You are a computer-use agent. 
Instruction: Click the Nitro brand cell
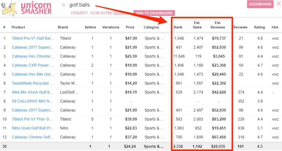point(64,128)
